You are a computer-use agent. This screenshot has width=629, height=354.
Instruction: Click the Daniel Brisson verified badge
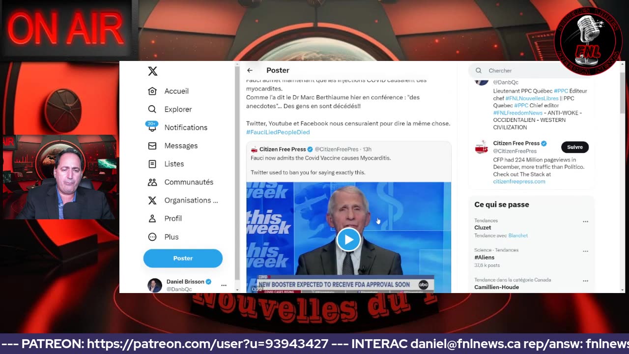(208, 282)
